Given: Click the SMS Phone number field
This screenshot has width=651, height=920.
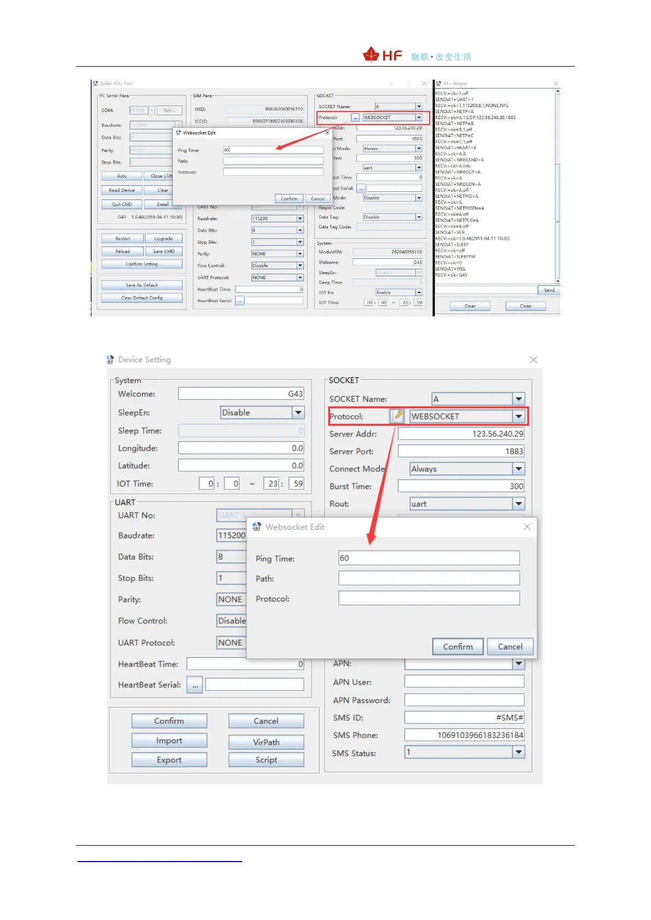Looking at the screenshot, I should pyautogui.click(x=465, y=735).
